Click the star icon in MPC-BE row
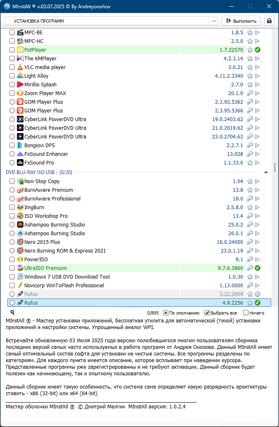This screenshot has height=427, width=279. (x=250, y=32)
